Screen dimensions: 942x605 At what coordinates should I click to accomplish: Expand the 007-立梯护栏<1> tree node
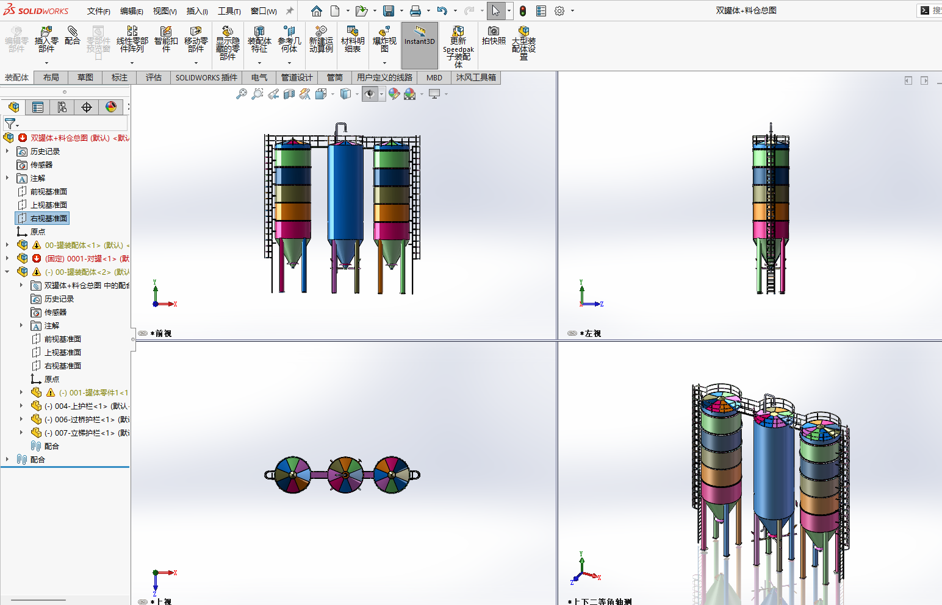point(21,433)
